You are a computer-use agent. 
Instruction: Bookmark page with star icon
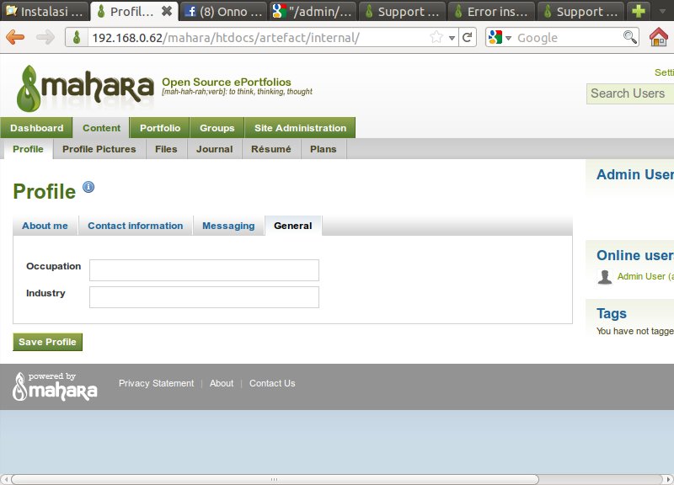pos(436,37)
